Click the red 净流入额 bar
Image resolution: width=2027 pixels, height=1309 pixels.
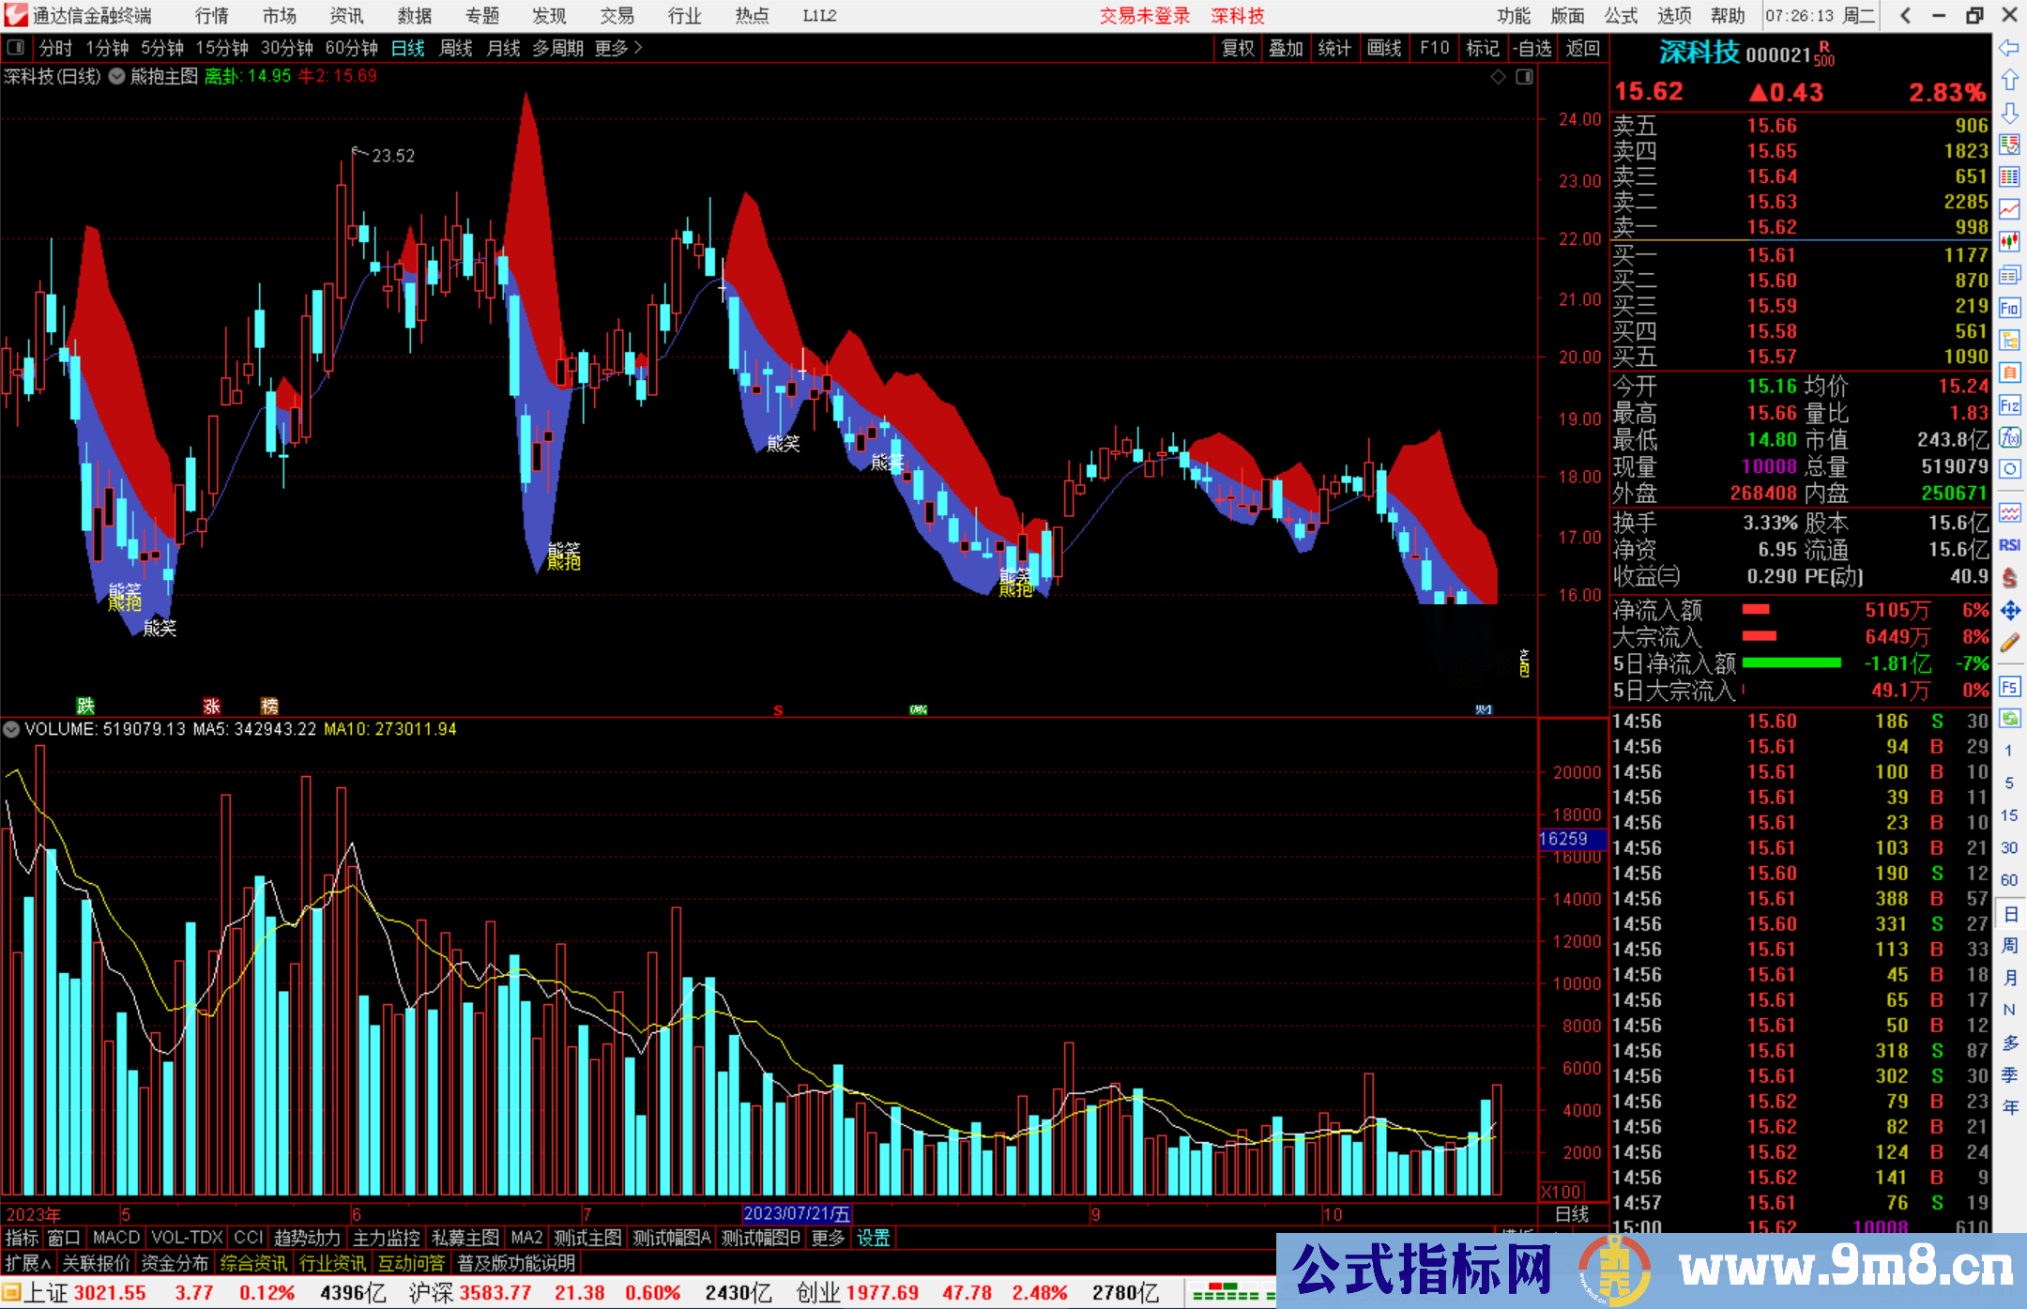pyautogui.click(x=1756, y=609)
